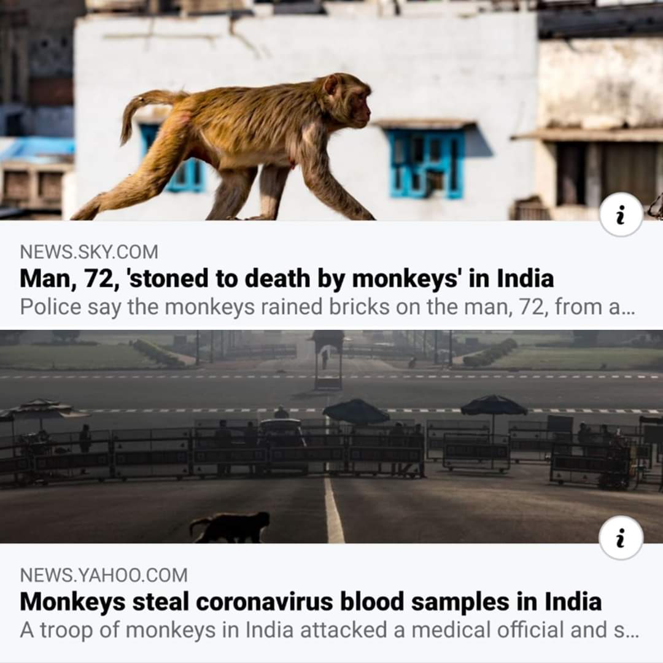
Task: Click the sentry booth in road photo
Action: (x=328, y=360)
